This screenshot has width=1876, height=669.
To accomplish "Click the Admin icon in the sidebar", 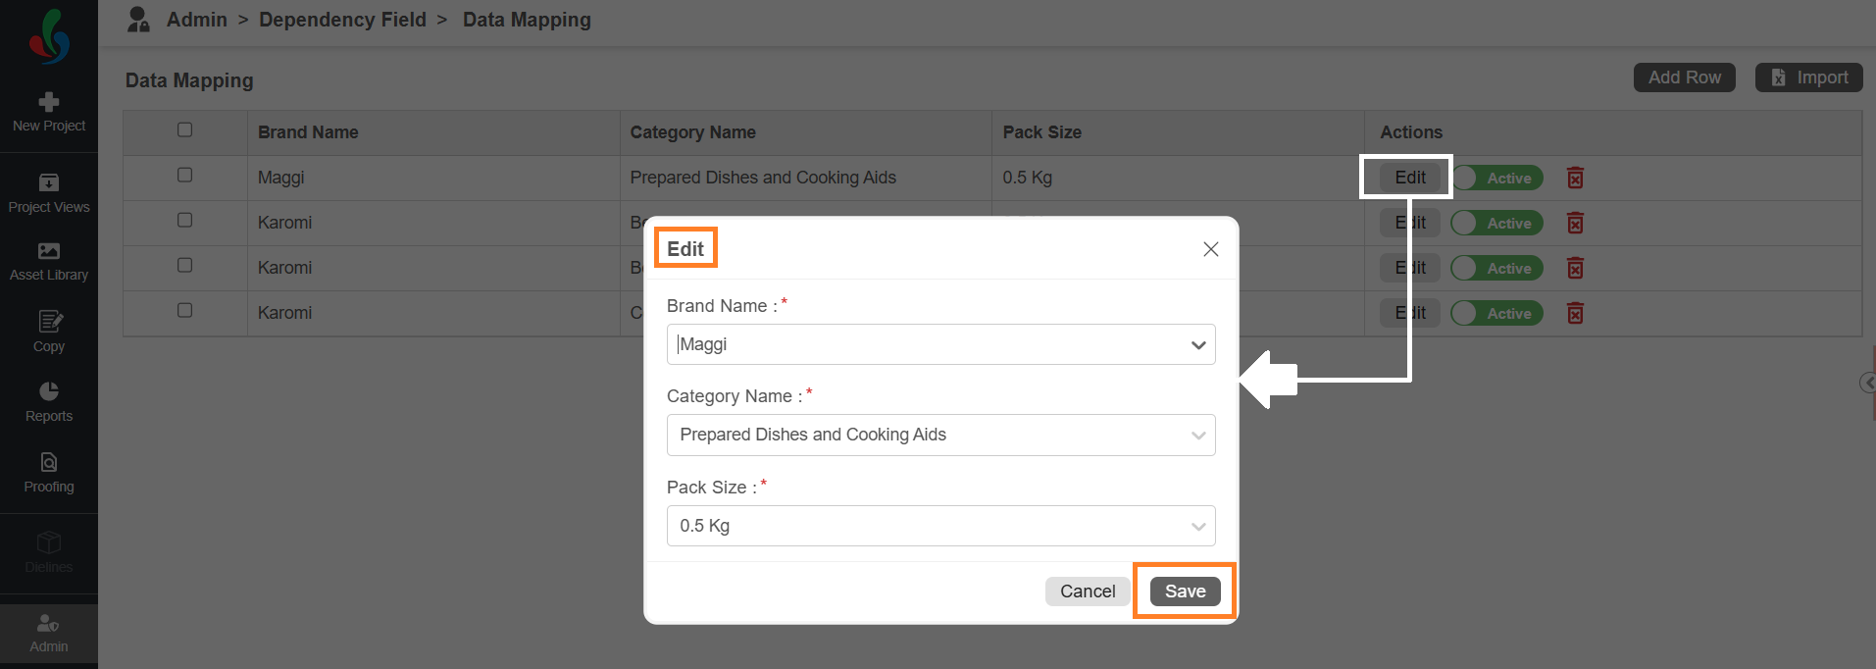I will (49, 634).
